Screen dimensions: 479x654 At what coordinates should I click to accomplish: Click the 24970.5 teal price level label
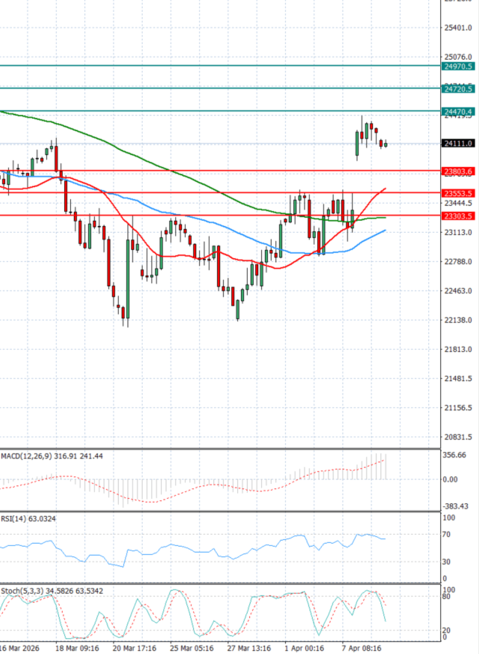coord(458,67)
